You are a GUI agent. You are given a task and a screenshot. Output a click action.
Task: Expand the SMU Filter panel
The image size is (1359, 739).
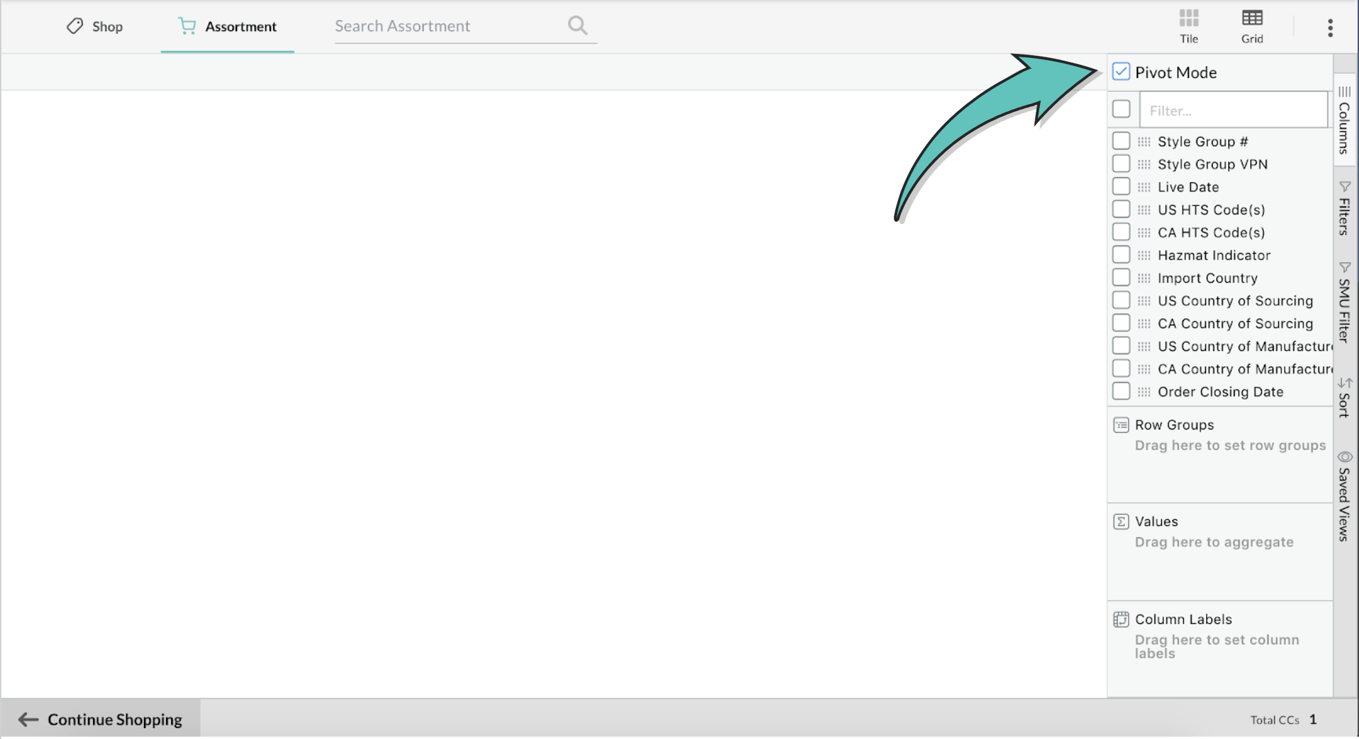[x=1343, y=301]
